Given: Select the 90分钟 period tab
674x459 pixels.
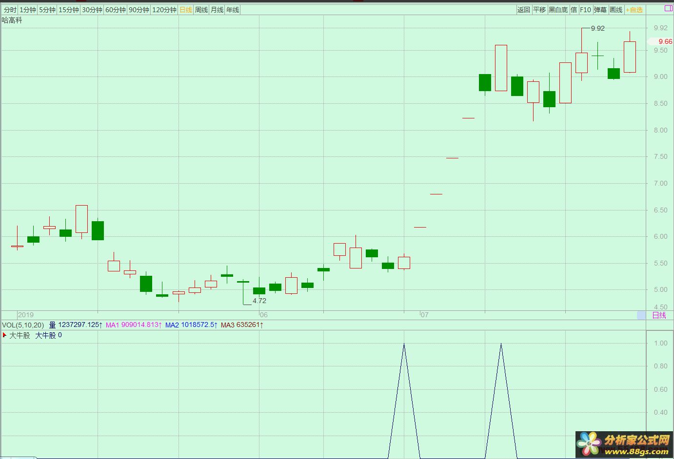Looking at the screenshot, I should (139, 10).
